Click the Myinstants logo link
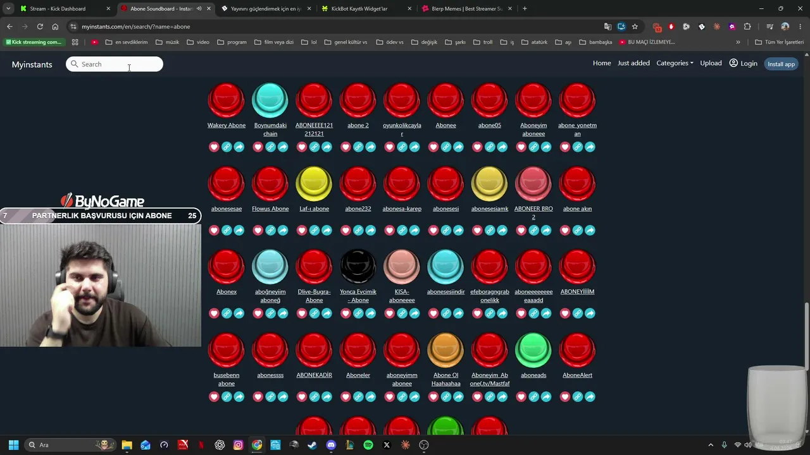Image resolution: width=810 pixels, height=455 pixels. [x=32, y=64]
